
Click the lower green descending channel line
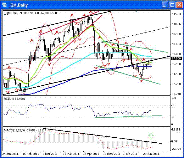tap(128, 75)
